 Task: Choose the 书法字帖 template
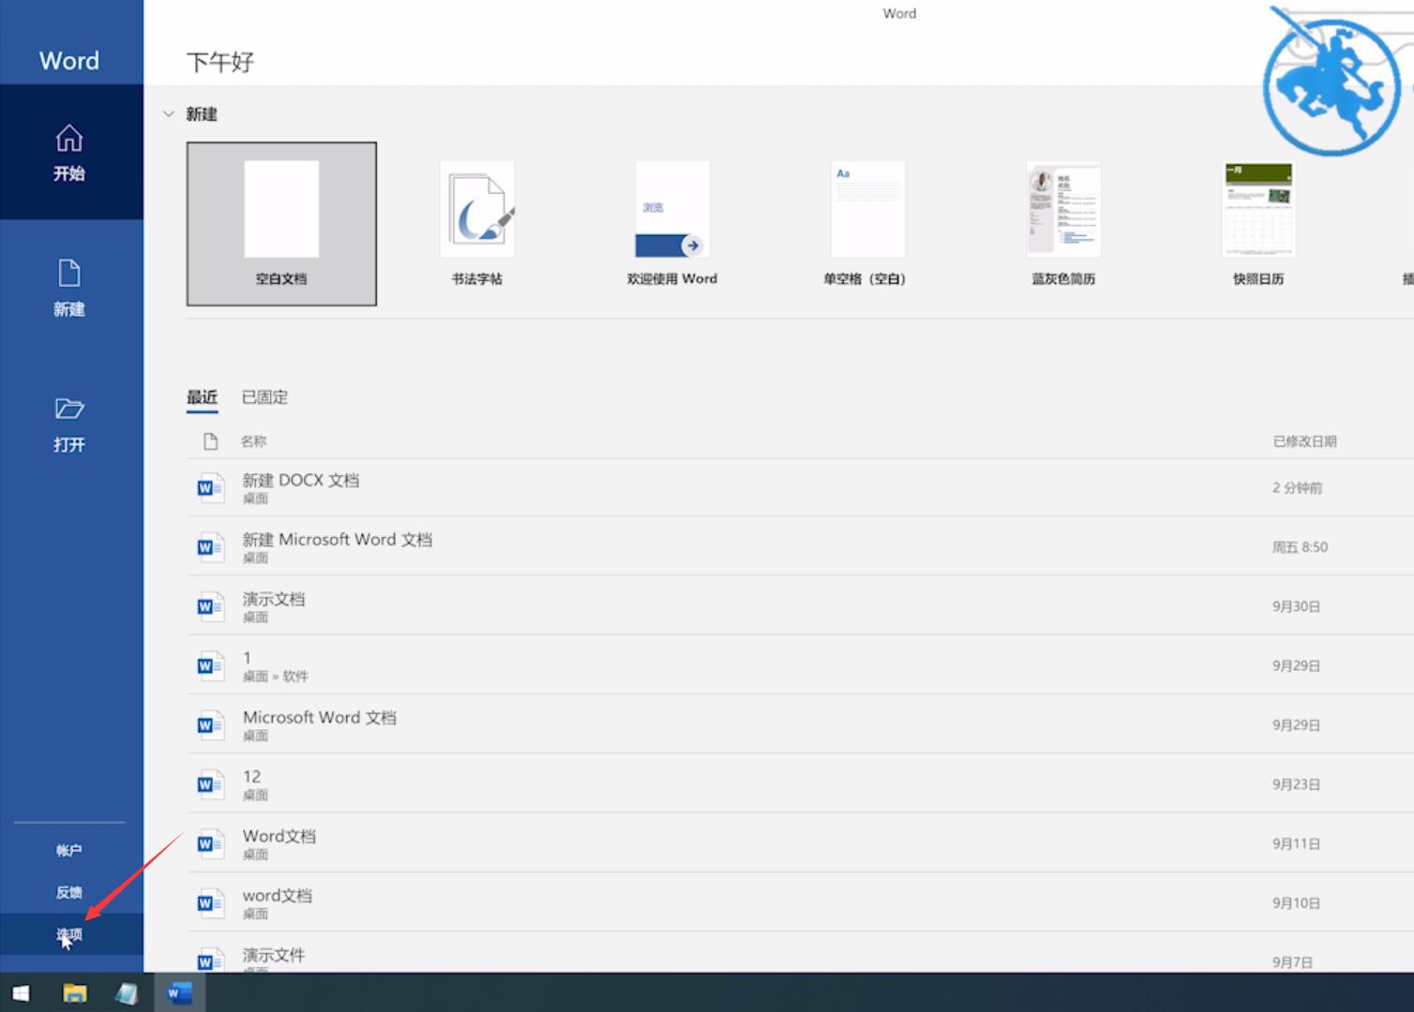click(476, 224)
